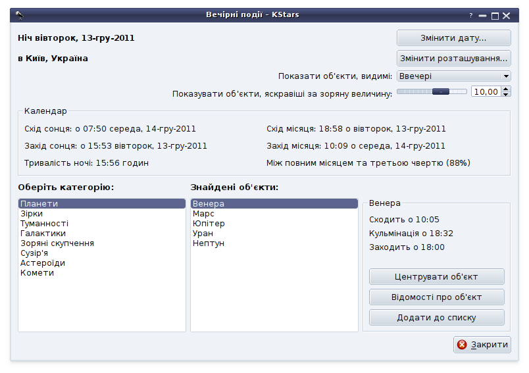Open the Змінити дату dialog
Screen dimensions: 529x373
pos(453,38)
